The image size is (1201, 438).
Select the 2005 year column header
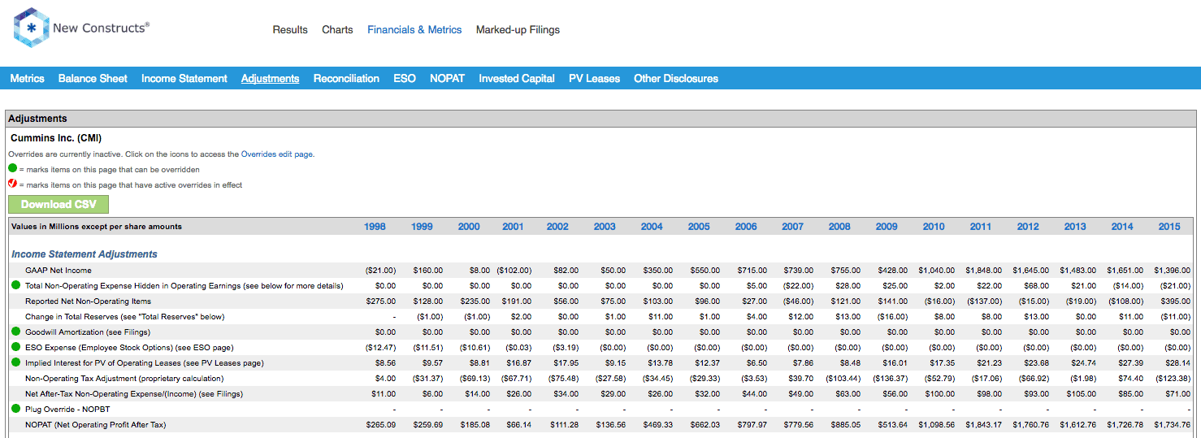coord(699,227)
